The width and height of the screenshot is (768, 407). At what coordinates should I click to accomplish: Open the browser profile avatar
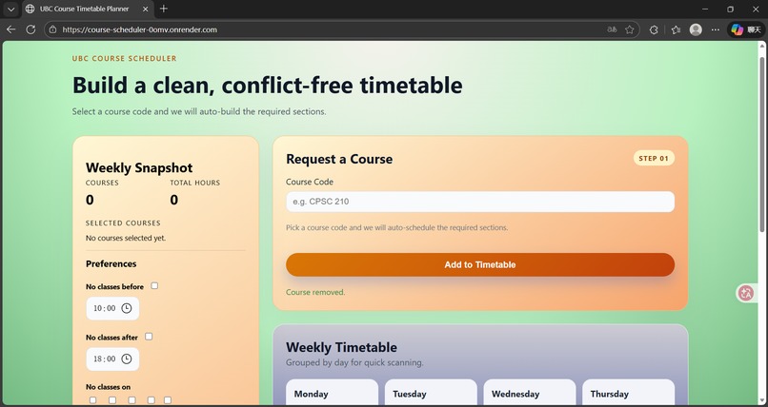tap(696, 29)
